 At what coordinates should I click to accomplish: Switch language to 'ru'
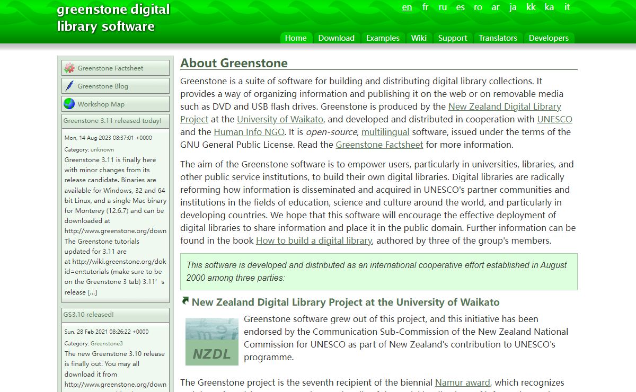443,7
